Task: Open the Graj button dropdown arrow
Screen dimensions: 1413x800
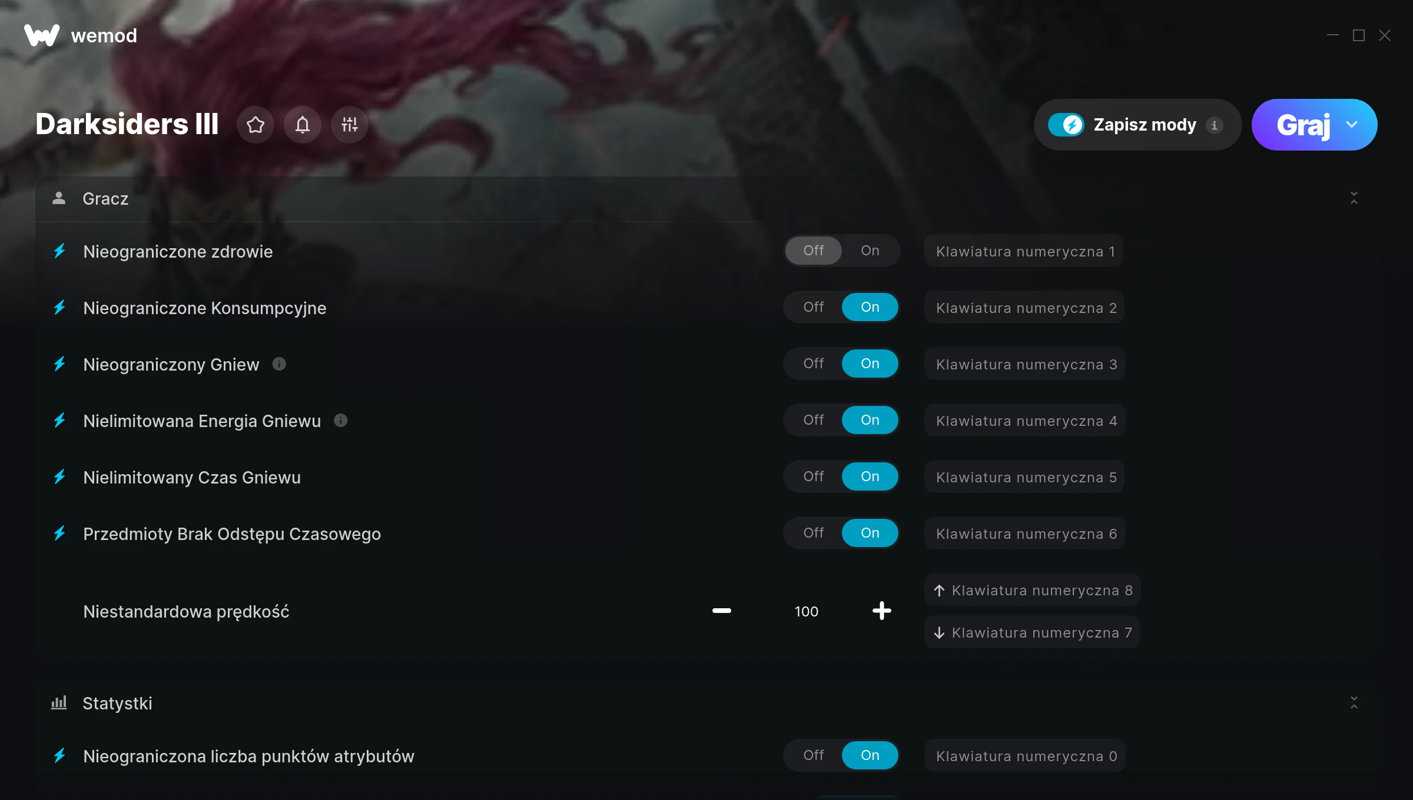Action: coord(1352,125)
